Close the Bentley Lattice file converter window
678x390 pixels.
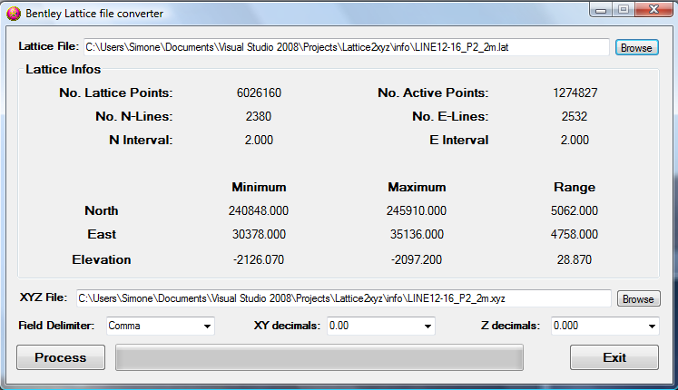click(x=654, y=9)
